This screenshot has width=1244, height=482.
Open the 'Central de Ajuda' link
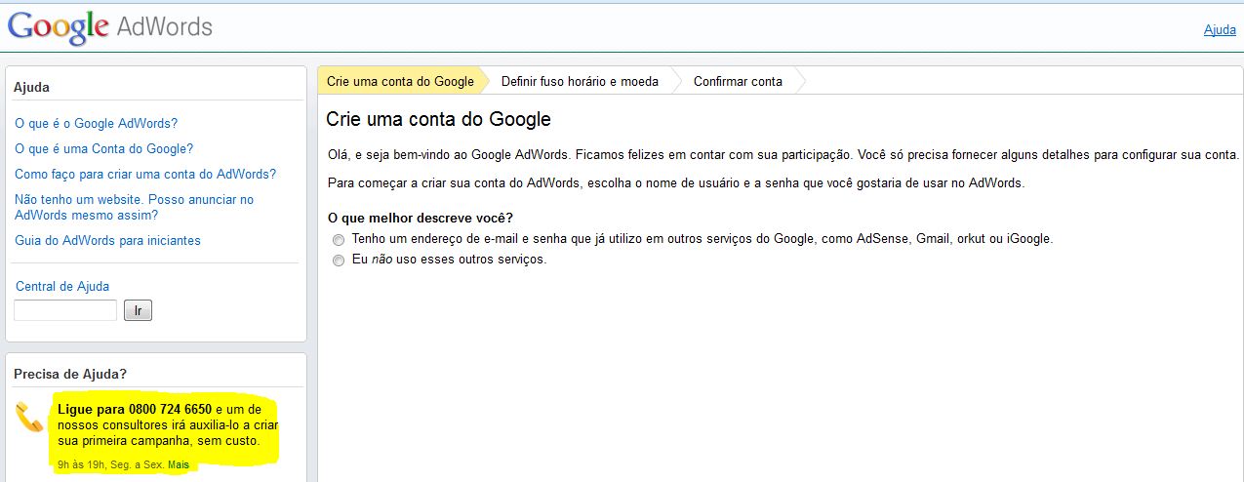point(62,286)
